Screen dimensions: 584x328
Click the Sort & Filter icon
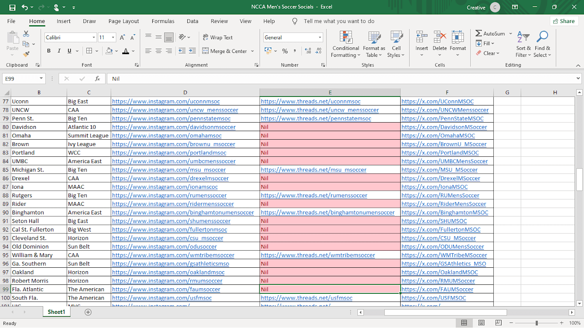point(523,37)
